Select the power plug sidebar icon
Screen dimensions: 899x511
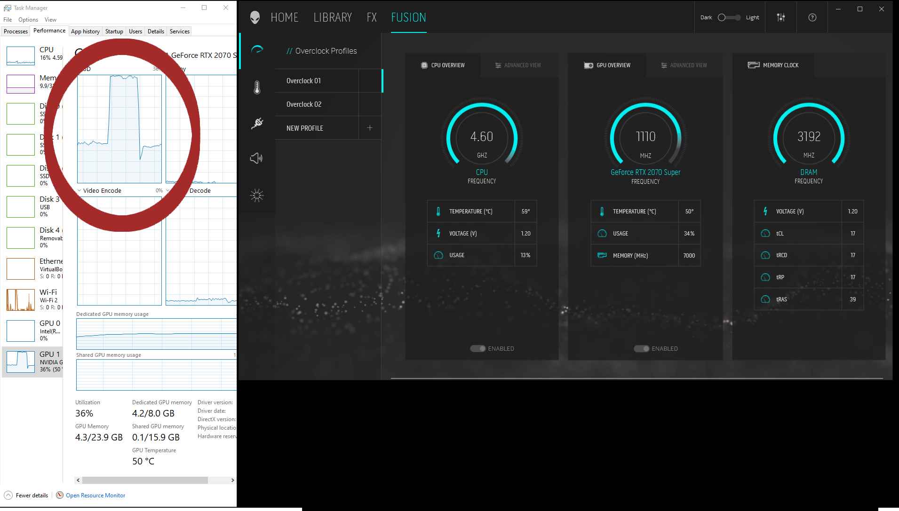257,123
